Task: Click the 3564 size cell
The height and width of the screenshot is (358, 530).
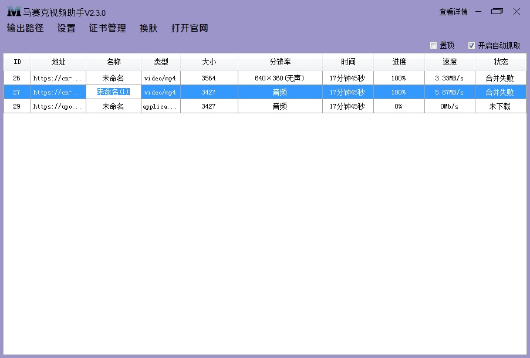Action: point(209,78)
